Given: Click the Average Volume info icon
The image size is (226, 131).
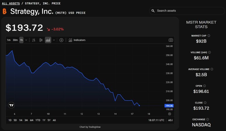Looking at the screenshot, I should (212, 69).
